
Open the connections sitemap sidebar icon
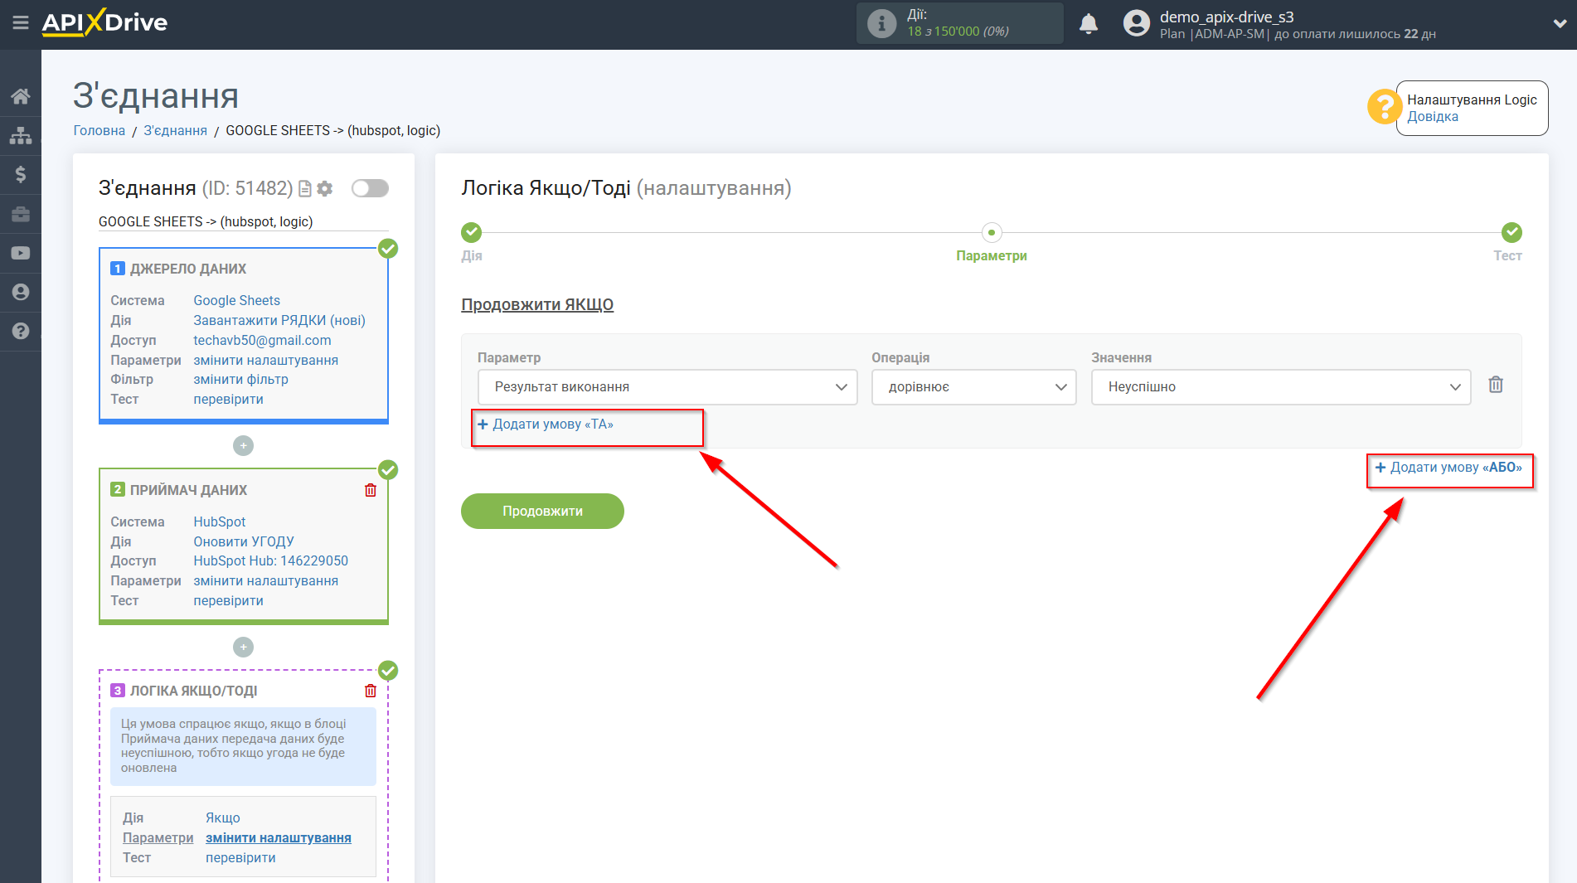[21, 135]
